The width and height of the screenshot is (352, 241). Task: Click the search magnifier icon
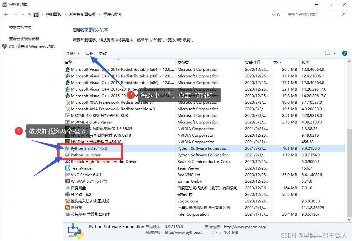[x=344, y=15]
